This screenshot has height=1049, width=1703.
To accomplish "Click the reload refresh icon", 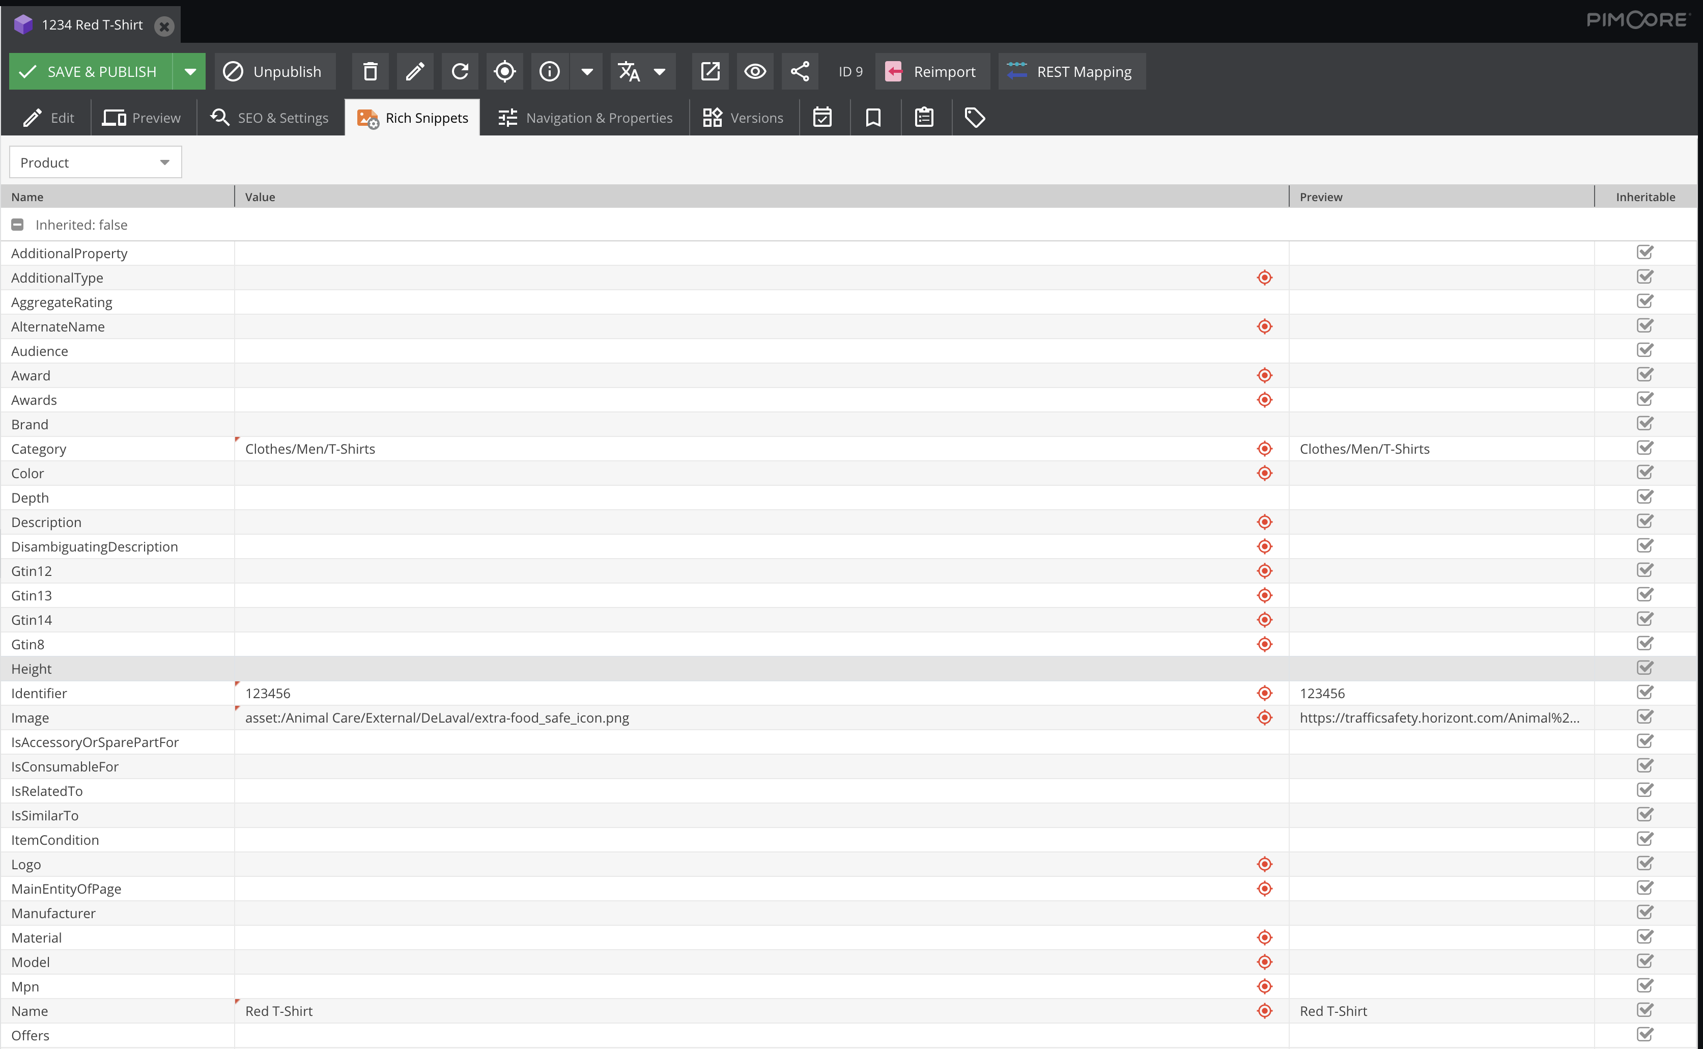I will pyautogui.click(x=460, y=71).
